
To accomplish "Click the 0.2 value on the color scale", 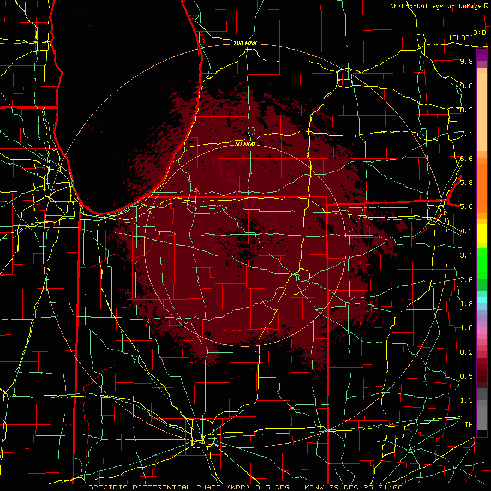I will point(466,352).
